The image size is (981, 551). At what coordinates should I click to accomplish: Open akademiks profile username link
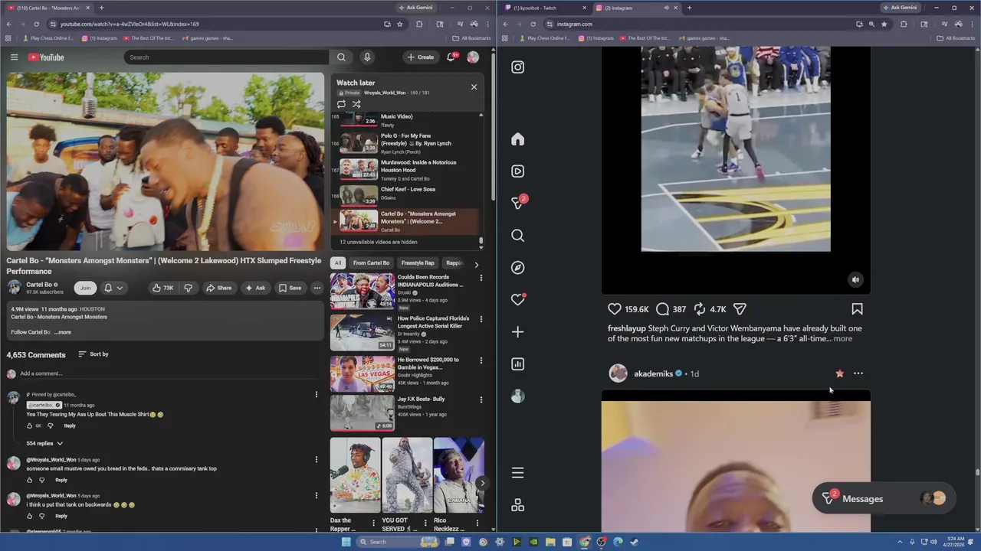click(x=653, y=373)
